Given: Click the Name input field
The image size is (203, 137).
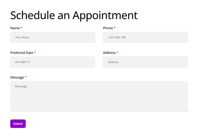Looking at the screenshot, I should click(x=53, y=37).
